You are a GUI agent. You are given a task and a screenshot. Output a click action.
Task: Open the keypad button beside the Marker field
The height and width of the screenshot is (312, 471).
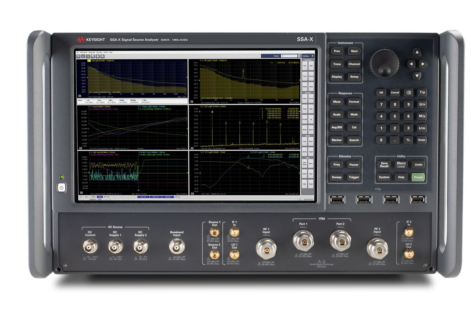299,56
